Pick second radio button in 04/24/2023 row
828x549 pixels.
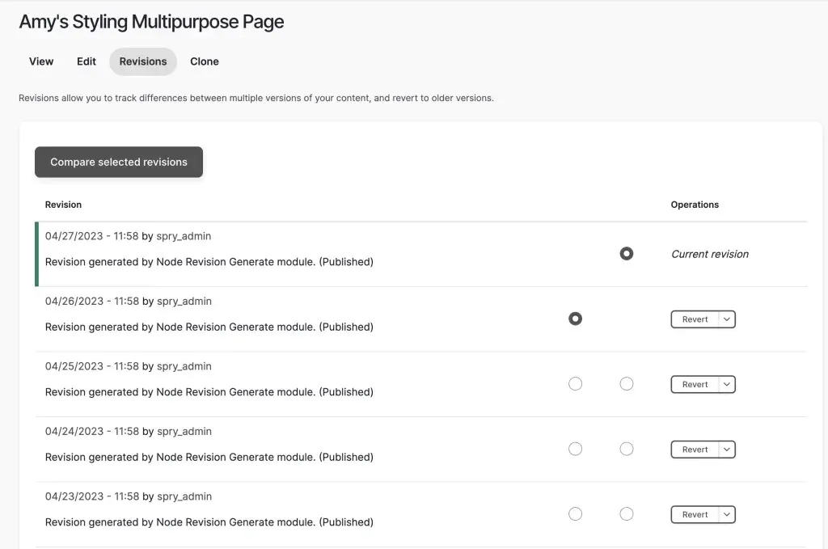point(626,449)
